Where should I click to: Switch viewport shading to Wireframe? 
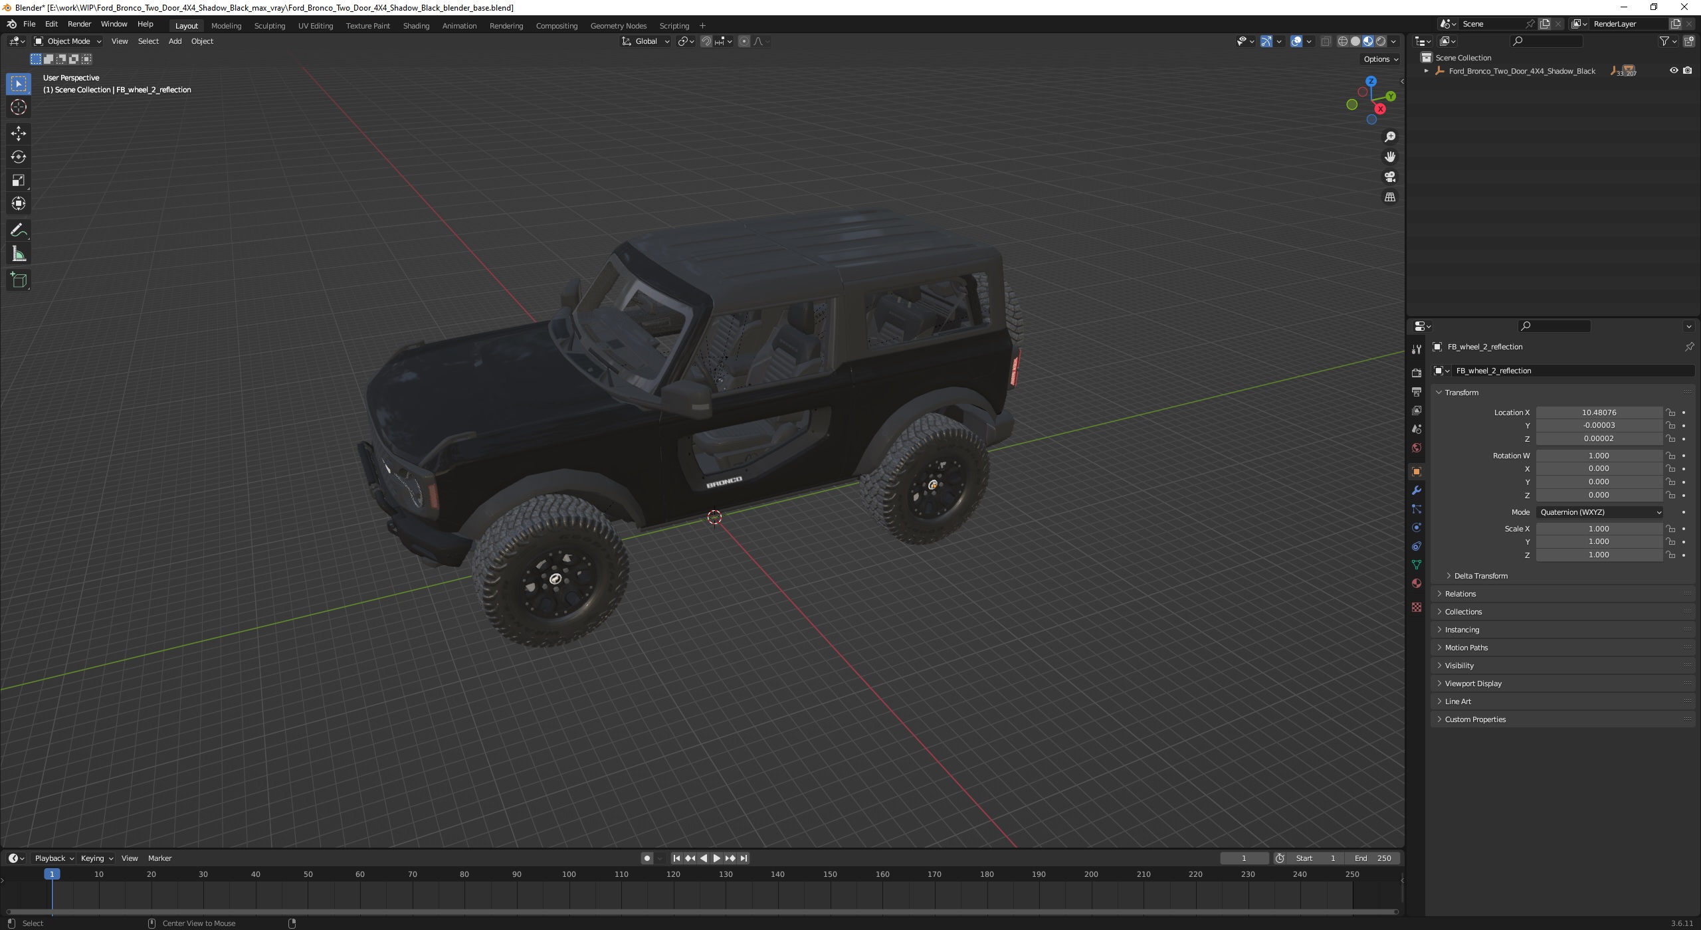pos(1343,41)
